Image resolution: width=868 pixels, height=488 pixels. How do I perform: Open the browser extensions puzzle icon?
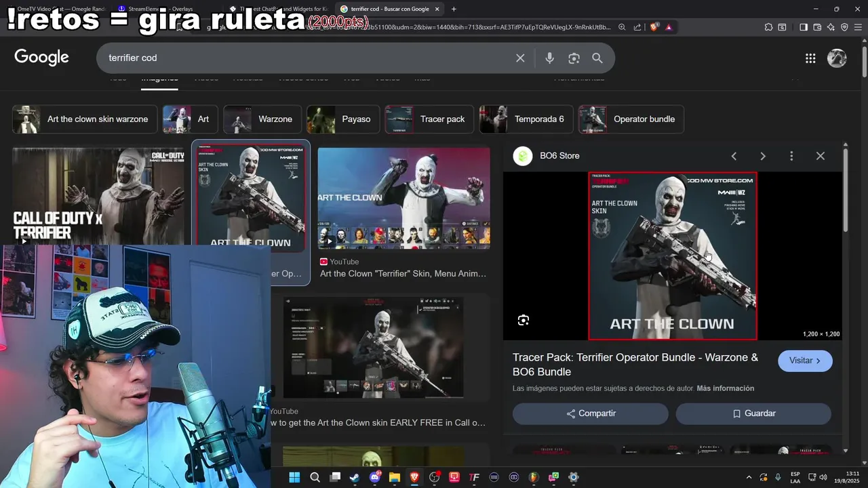(768, 27)
